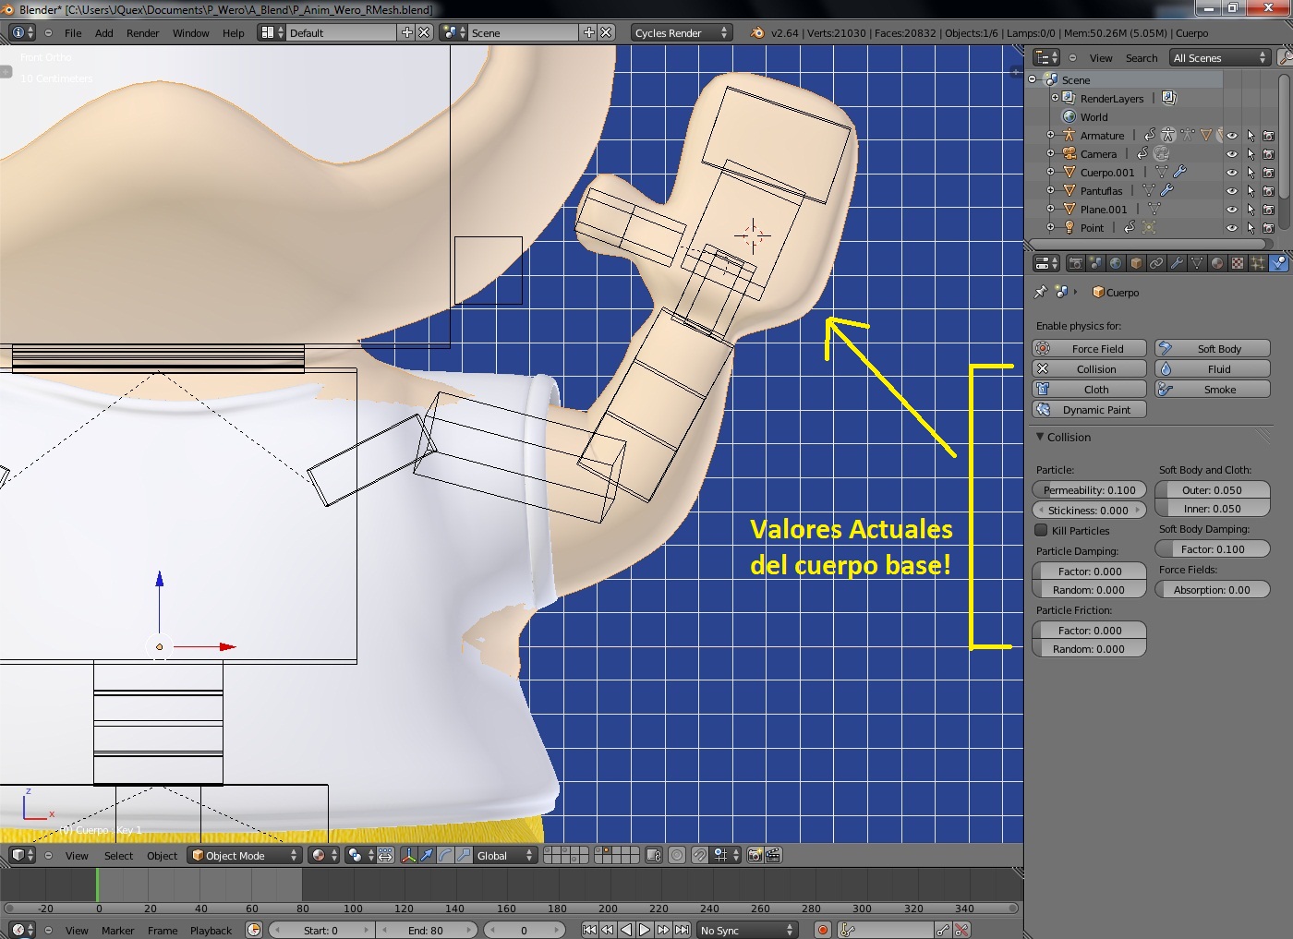Enable Cloth physics
This screenshot has width=1293, height=939.
(x=1090, y=390)
